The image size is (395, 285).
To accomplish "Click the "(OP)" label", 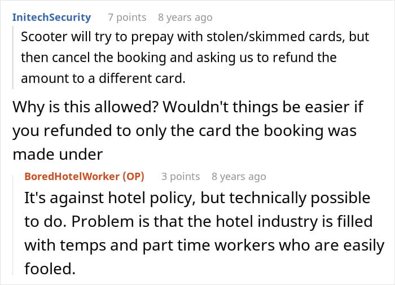I will (133, 176).
